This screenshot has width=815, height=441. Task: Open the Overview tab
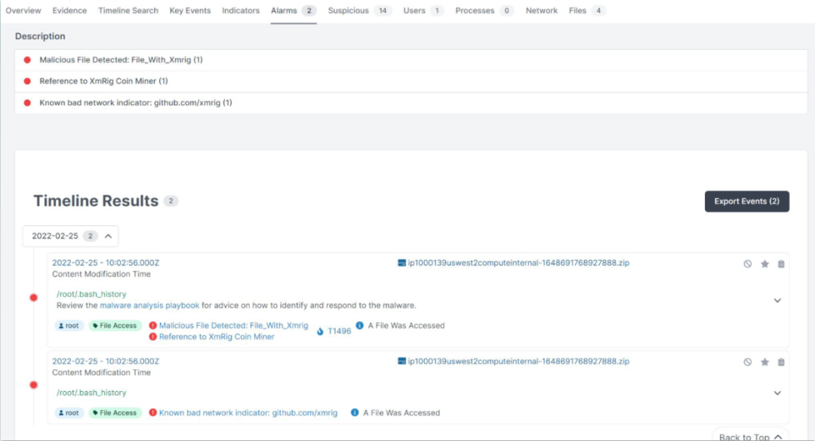click(x=23, y=11)
